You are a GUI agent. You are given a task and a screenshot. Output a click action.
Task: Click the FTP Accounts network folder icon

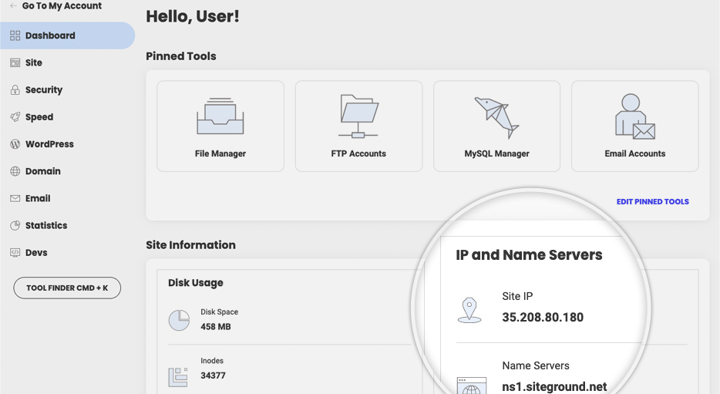tap(358, 116)
